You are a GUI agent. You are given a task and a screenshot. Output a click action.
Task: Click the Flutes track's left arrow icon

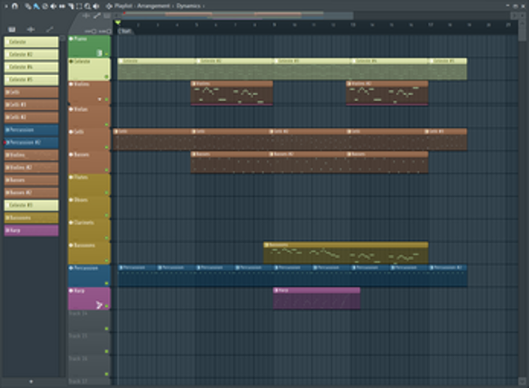click(x=71, y=177)
